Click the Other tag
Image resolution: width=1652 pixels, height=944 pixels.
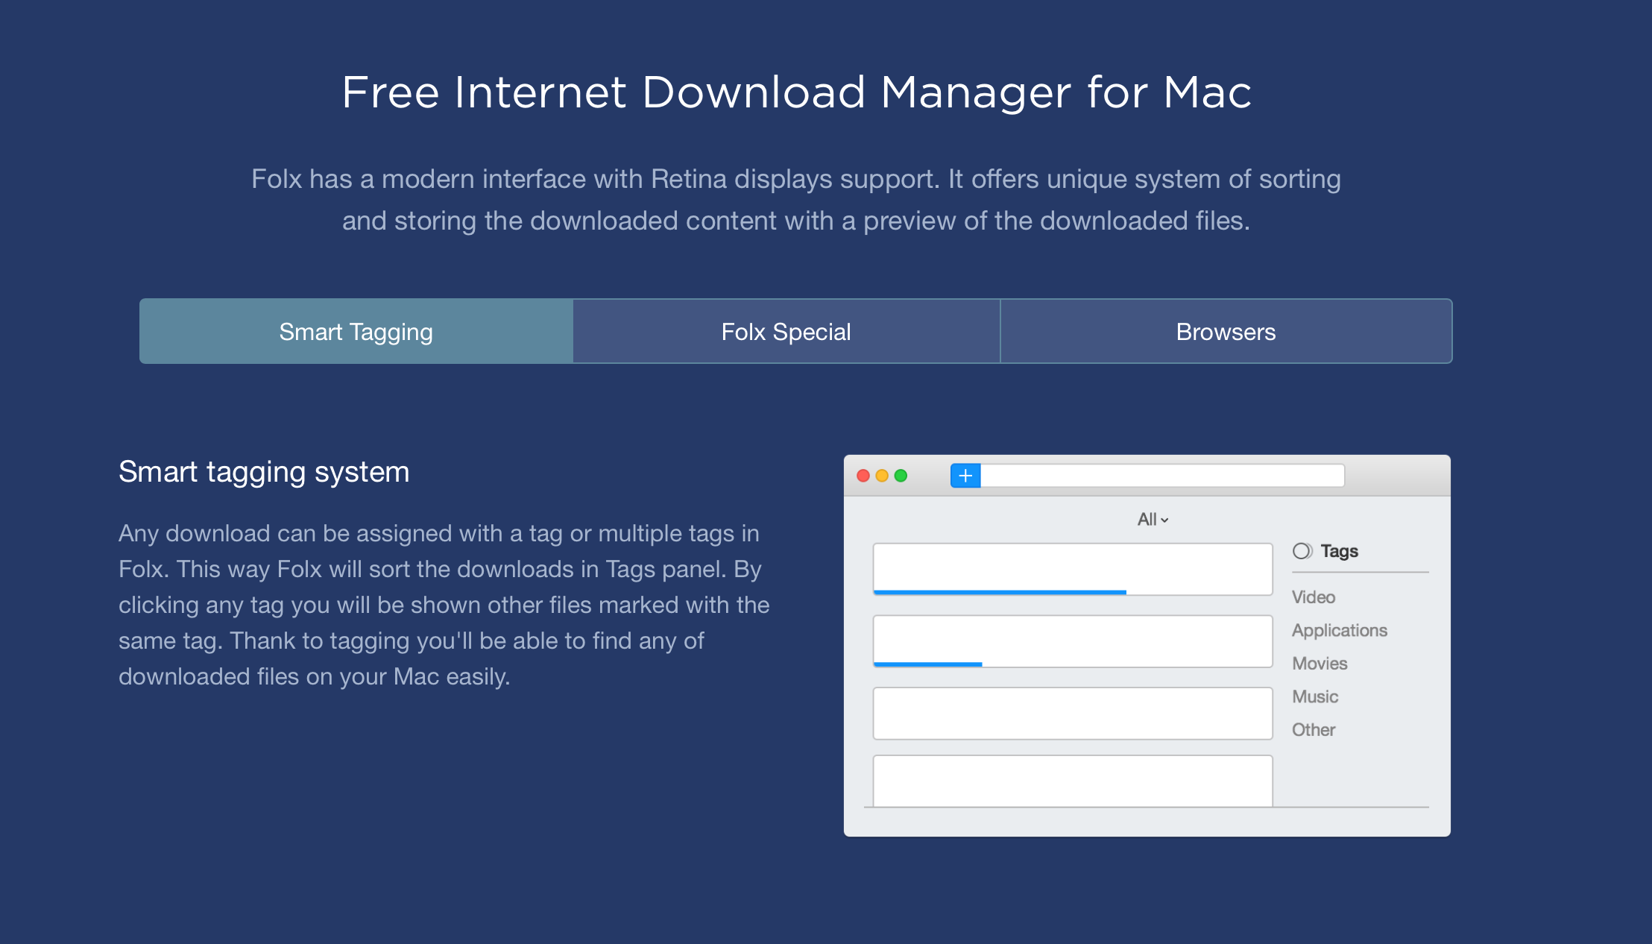click(1314, 730)
